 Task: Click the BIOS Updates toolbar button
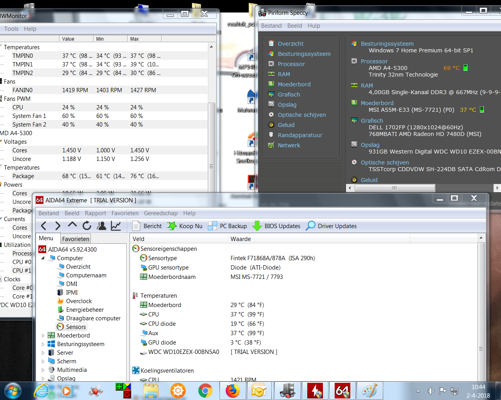(277, 226)
